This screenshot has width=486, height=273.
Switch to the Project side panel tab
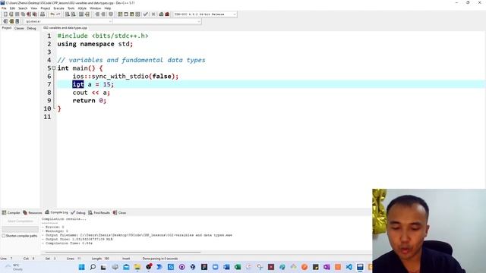[7, 28]
